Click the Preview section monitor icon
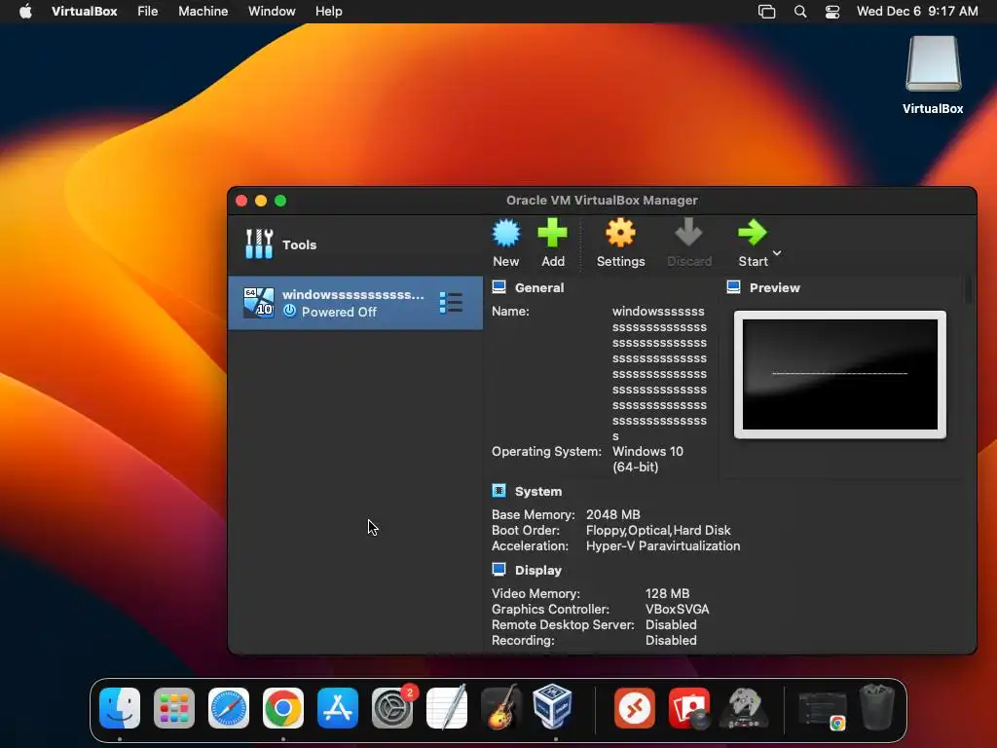Screen dimensions: 997x748 point(734,287)
